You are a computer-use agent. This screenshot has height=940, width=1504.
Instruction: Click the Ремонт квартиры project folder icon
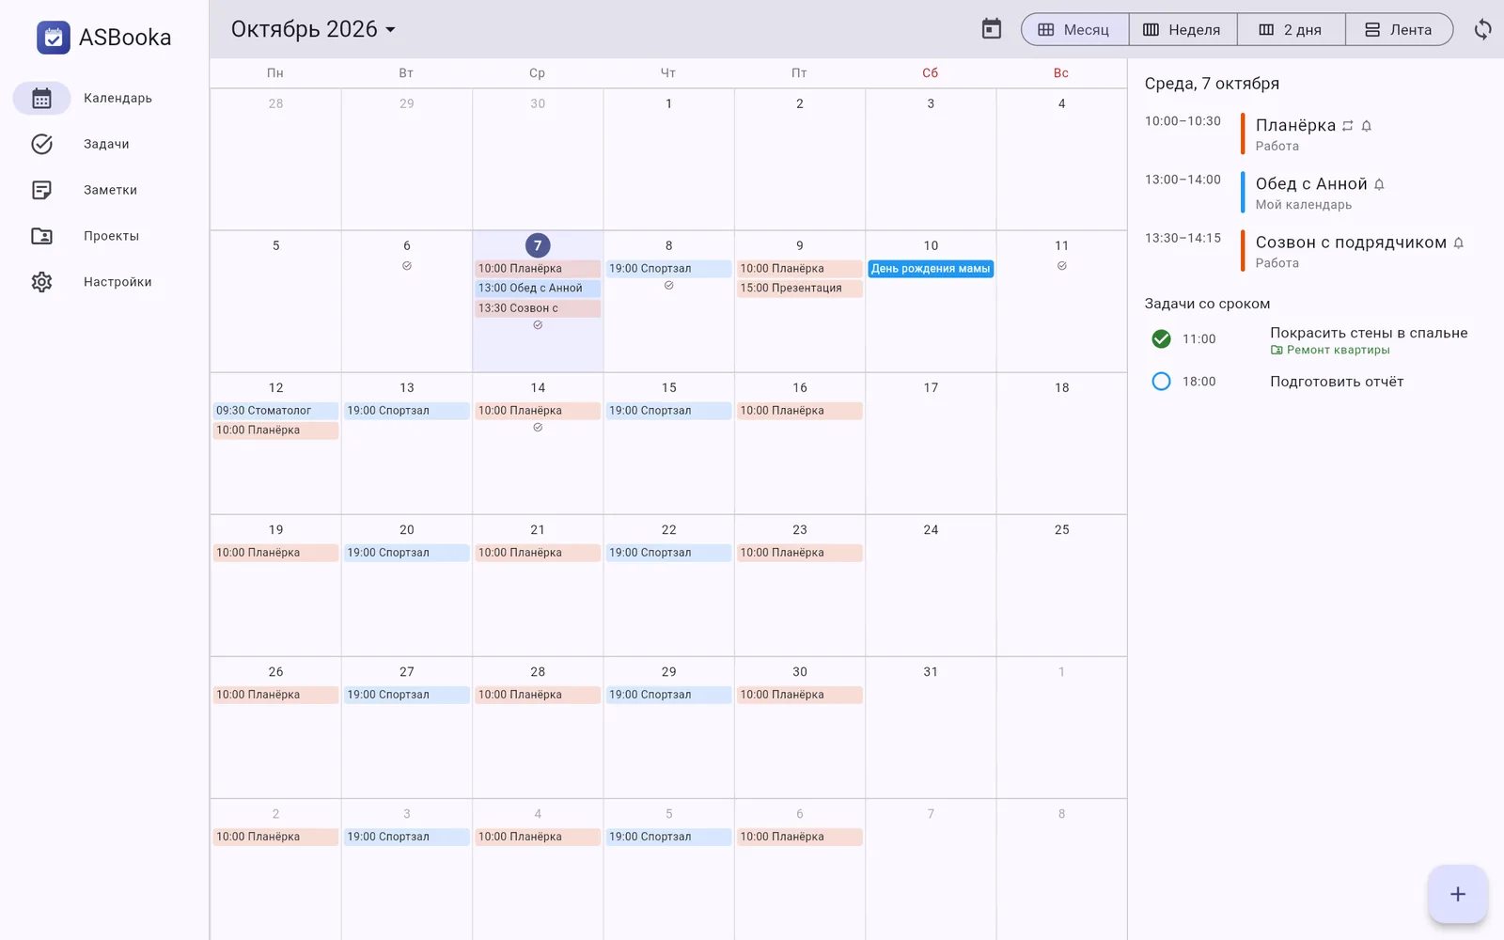pyautogui.click(x=1277, y=350)
